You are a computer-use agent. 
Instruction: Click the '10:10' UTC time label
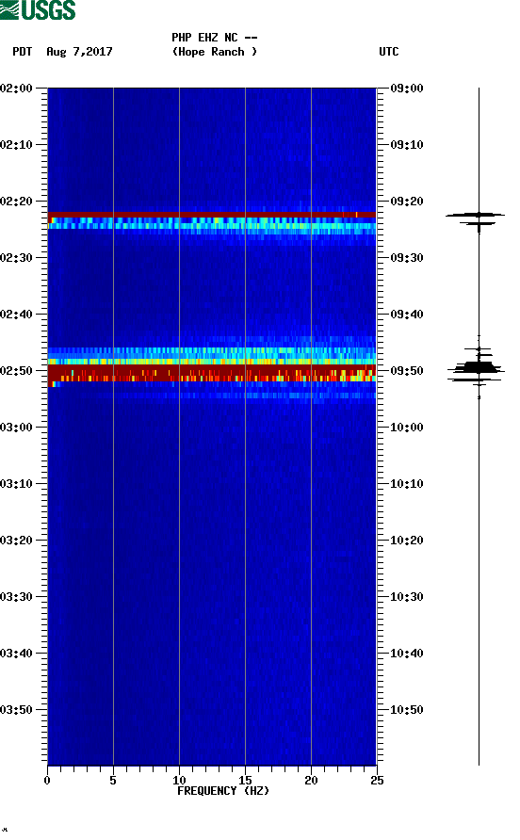(407, 484)
